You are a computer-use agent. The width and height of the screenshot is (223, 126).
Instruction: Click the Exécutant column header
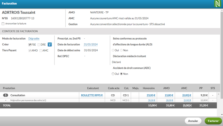tap(93, 88)
